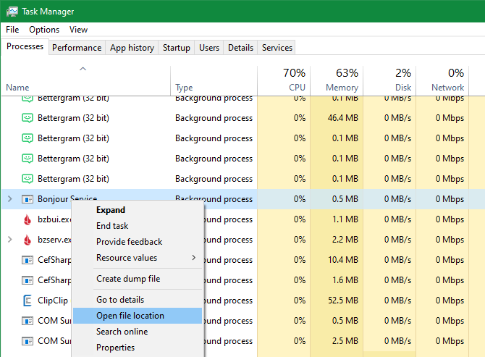The image size is (485, 357).
Task: Click the first CefSharp process icon
Action: pyautogui.click(x=28, y=260)
